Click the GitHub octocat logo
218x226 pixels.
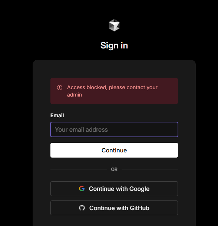82,208
